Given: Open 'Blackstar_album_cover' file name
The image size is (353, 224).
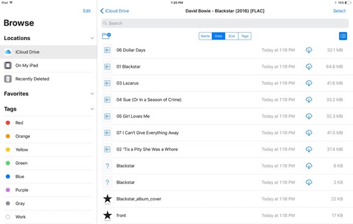Looking at the screenshot, I should 139,199.
